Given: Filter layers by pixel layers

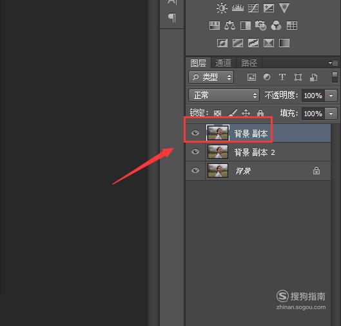Looking at the screenshot, I should coord(251,77).
